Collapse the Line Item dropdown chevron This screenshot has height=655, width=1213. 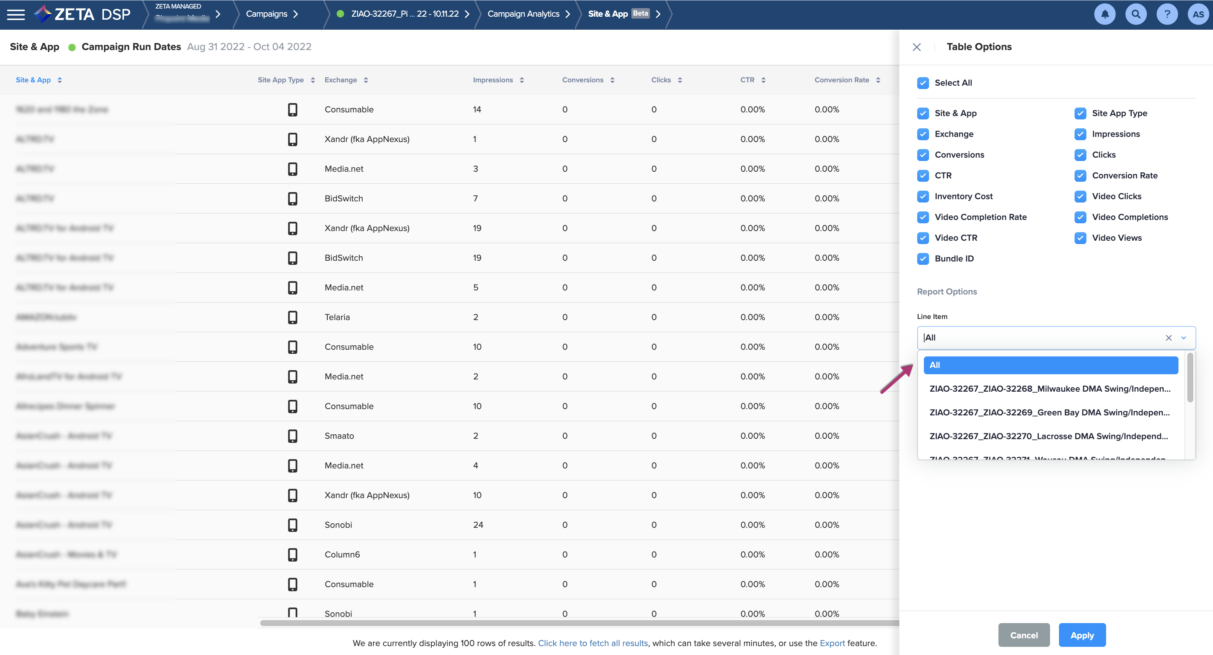[x=1183, y=338]
